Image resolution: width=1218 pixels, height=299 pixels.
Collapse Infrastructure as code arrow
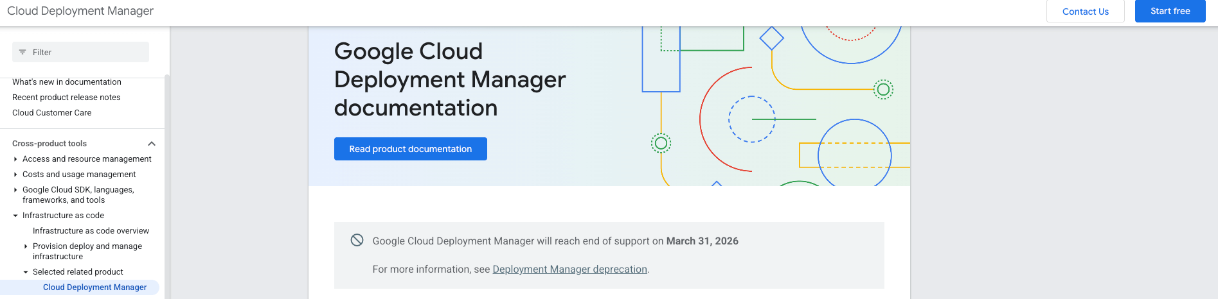[x=15, y=216]
